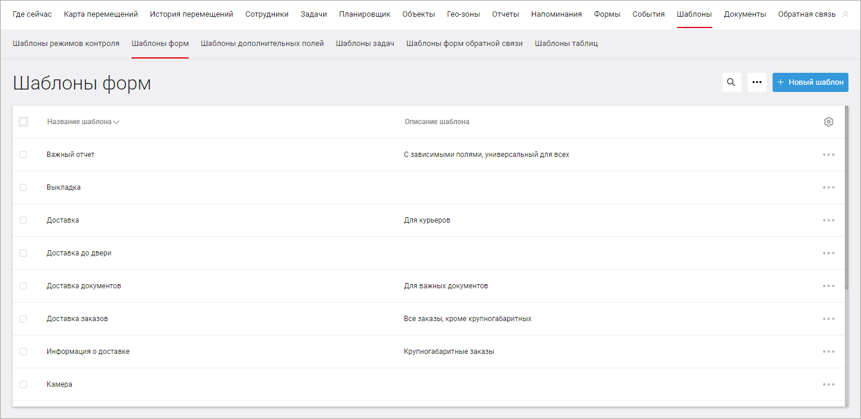The image size is (861, 419).
Task: Collapse the top navigation with double chevron
Action: pos(845,14)
